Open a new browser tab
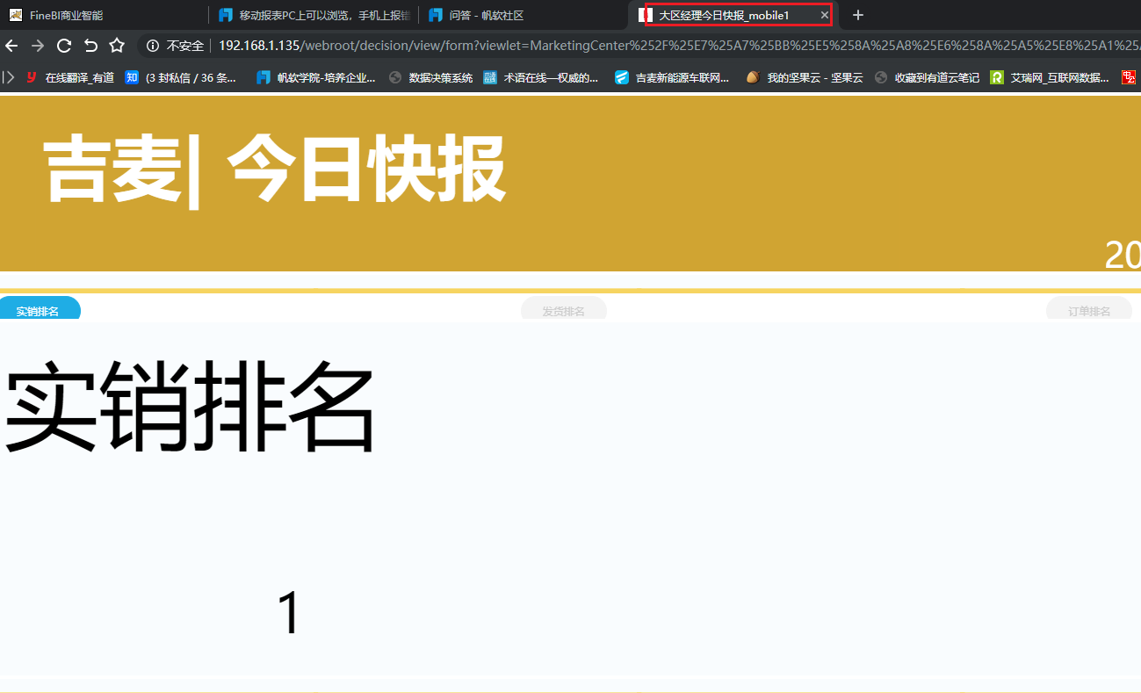 click(x=858, y=15)
